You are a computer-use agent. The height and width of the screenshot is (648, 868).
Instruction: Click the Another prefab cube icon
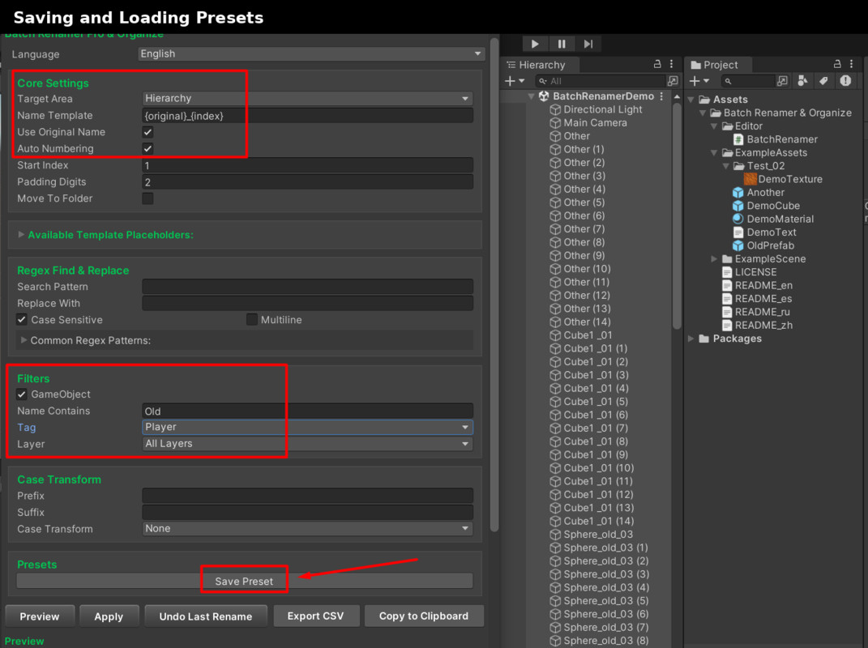point(738,193)
